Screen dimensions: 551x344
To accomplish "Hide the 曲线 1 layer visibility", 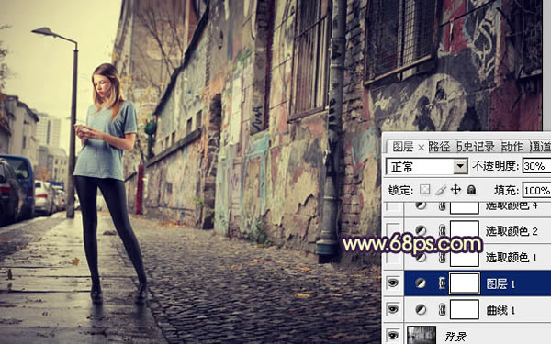I will click(x=393, y=309).
